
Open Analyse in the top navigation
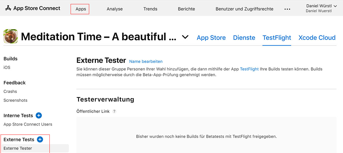coord(115,9)
